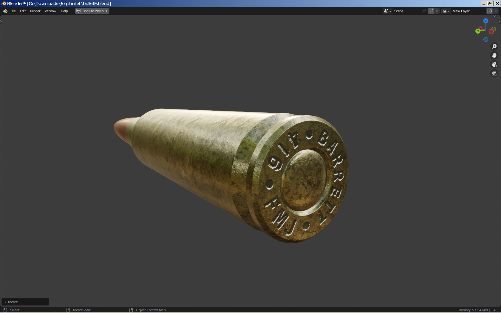Expand the toolbar with the left edge arrow
501x313 pixels.
tap(1, 21)
